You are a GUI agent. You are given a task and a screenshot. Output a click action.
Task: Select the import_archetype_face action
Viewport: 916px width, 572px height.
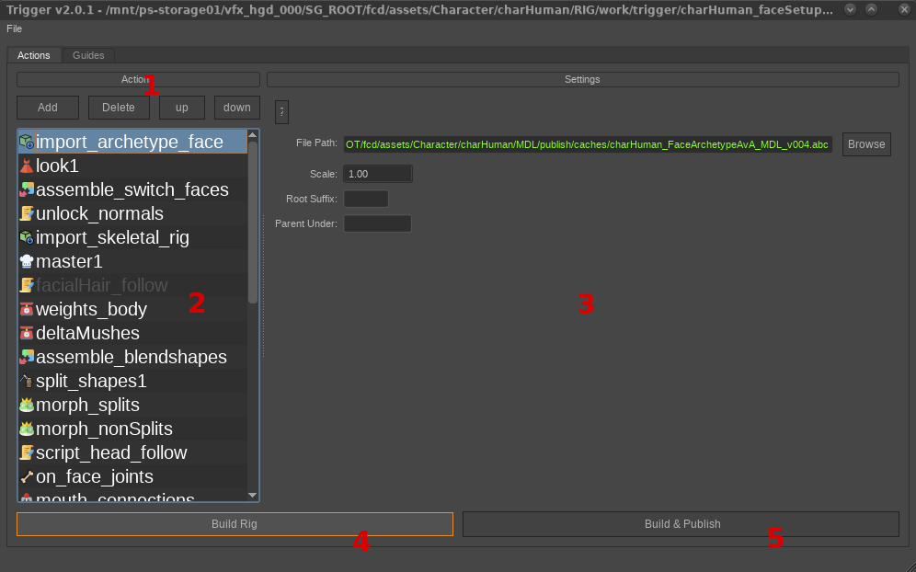[132, 142]
